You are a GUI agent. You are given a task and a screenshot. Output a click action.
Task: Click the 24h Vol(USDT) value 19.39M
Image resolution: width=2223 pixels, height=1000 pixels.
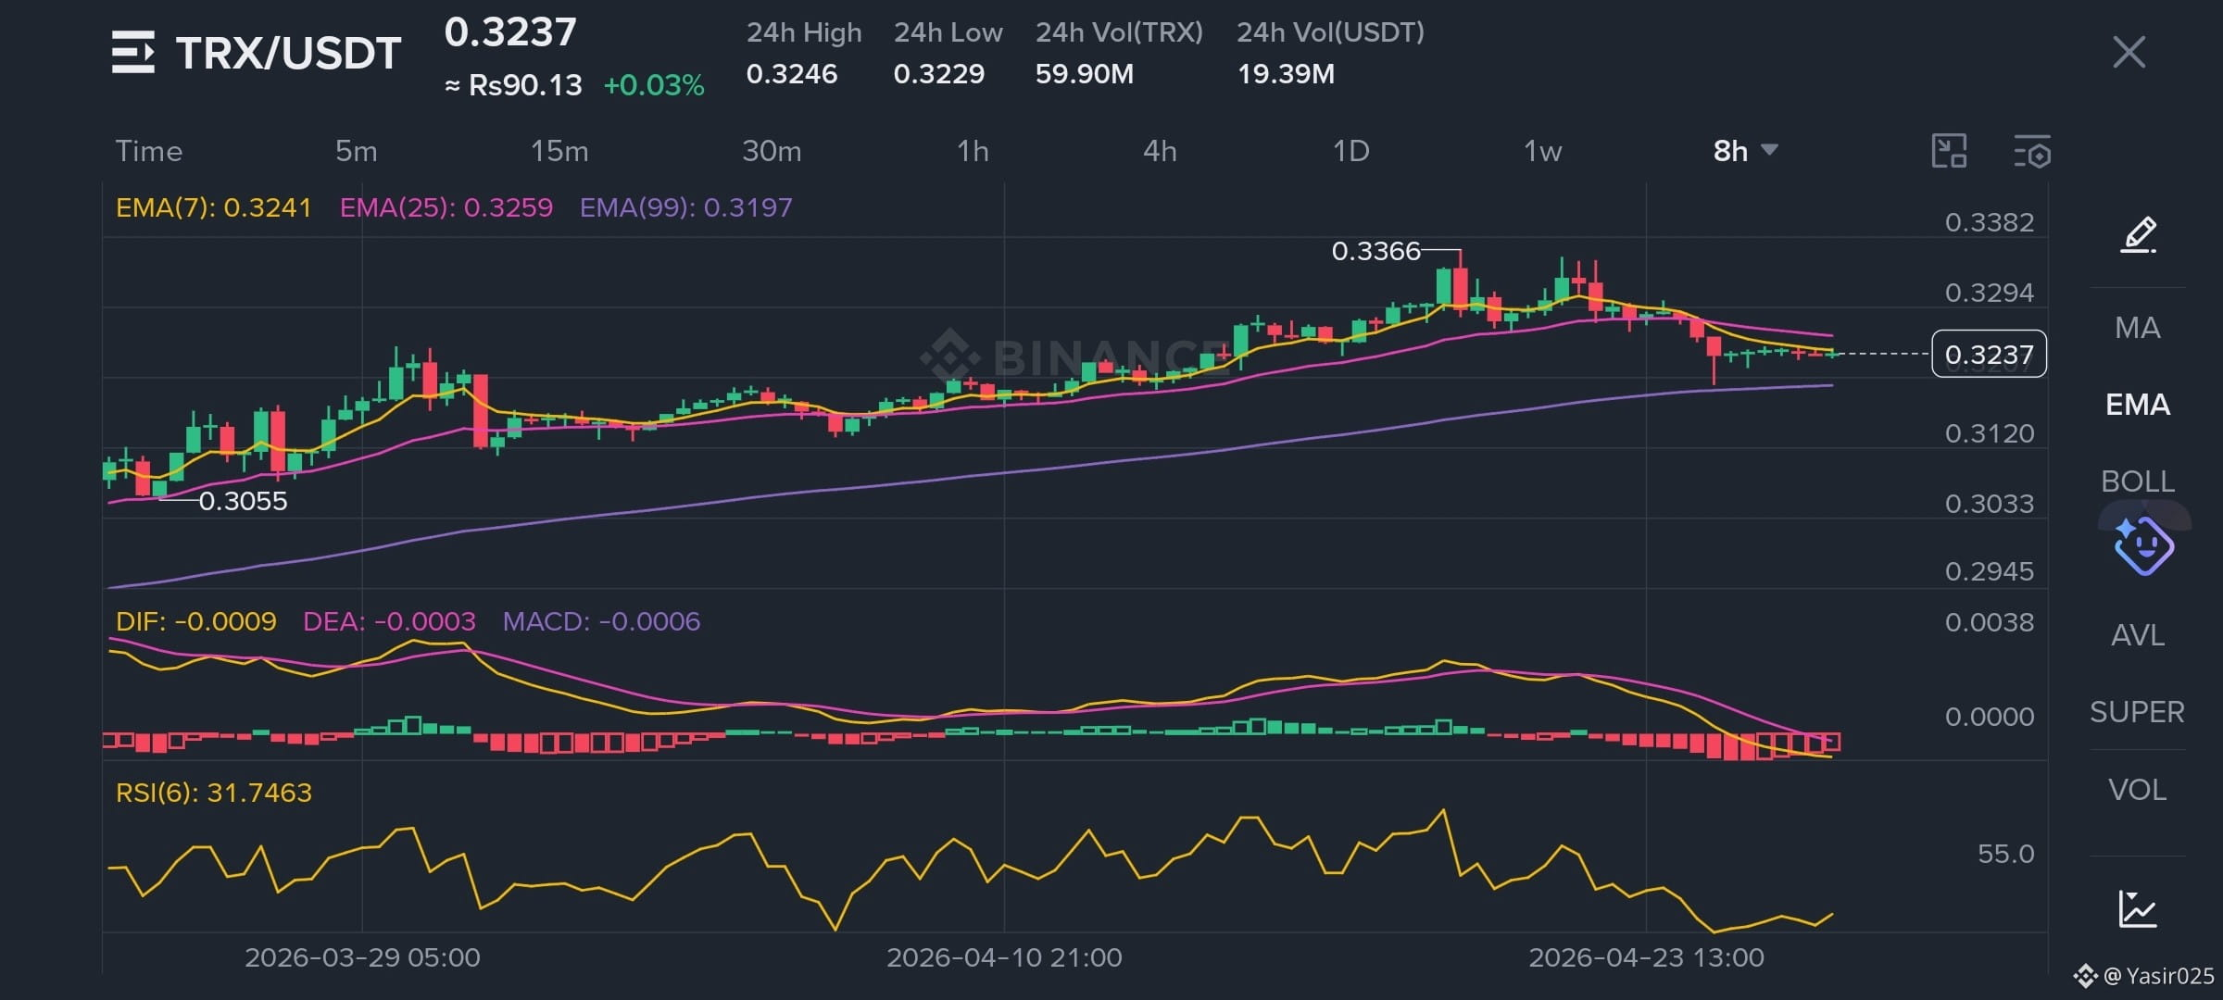pos(1286,74)
